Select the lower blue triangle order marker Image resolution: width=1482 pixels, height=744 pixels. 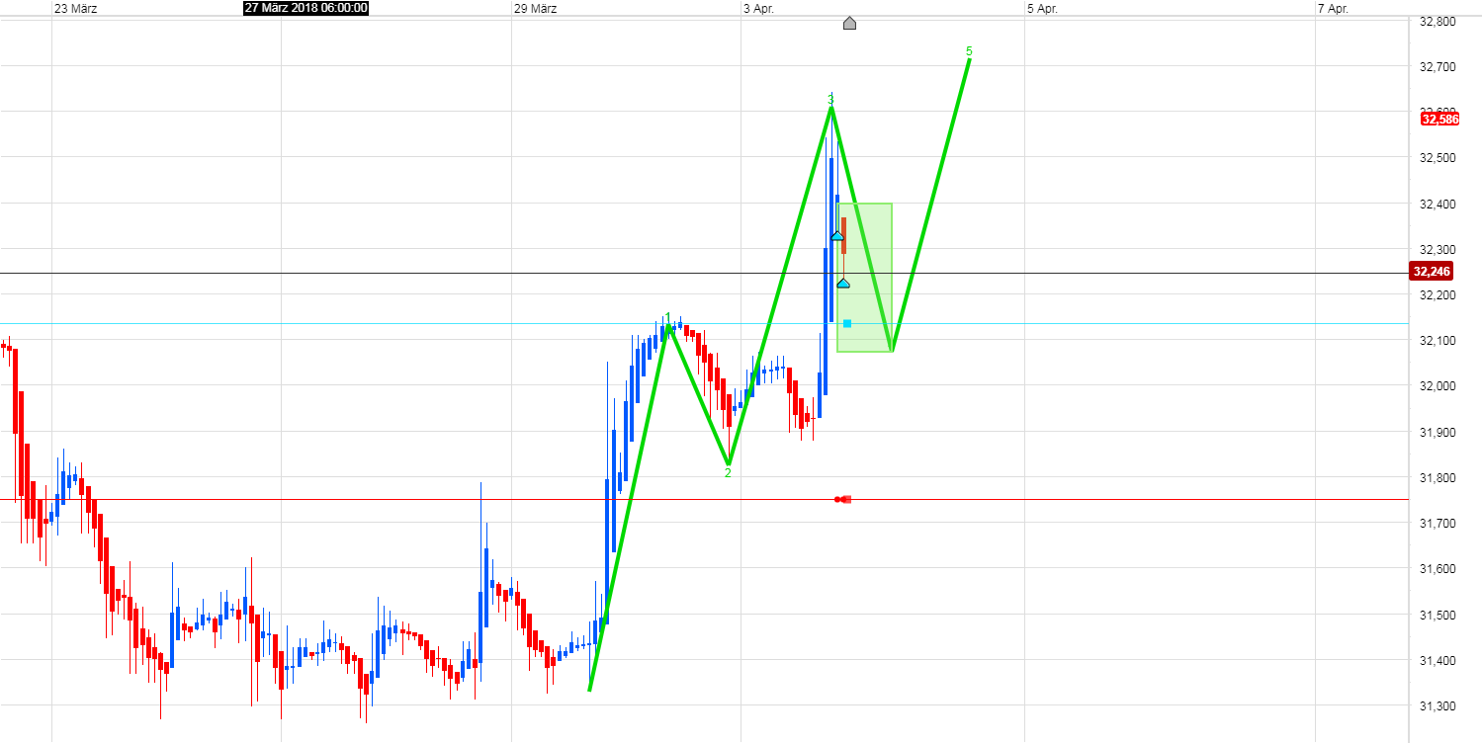[842, 284]
